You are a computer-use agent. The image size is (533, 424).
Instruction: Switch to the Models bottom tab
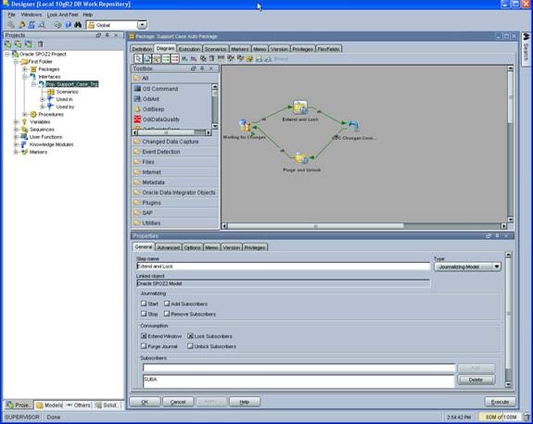point(50,405)
